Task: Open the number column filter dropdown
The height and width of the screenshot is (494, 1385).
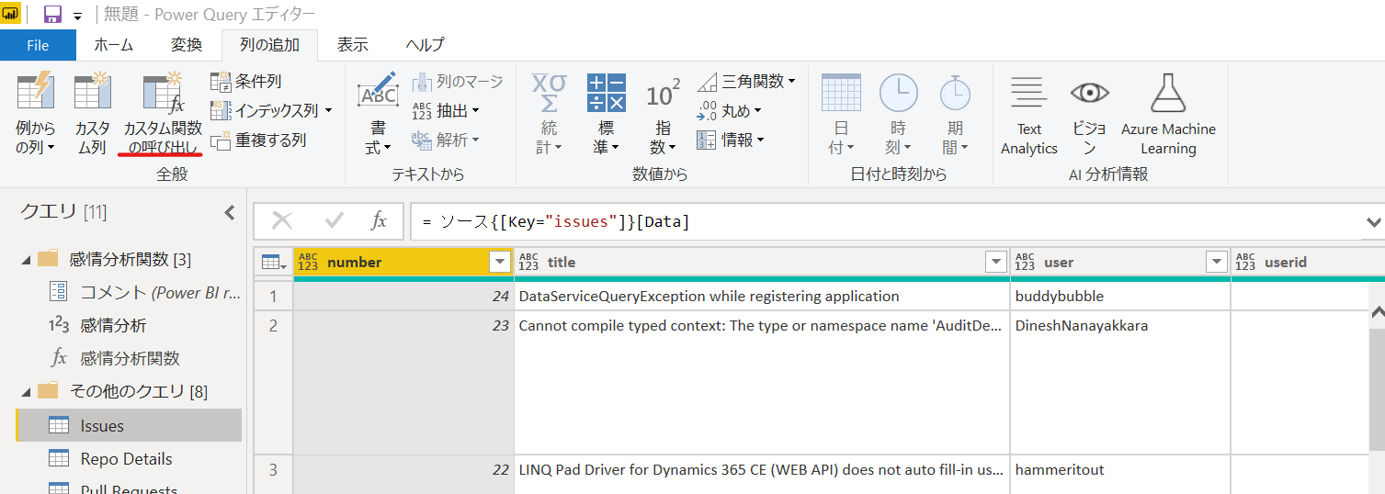Action: pyautogui.click(x=500, y=263)
